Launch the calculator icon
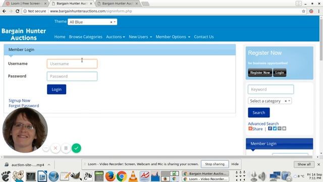This screenshot has width=323, height=182. coord(99,176)
